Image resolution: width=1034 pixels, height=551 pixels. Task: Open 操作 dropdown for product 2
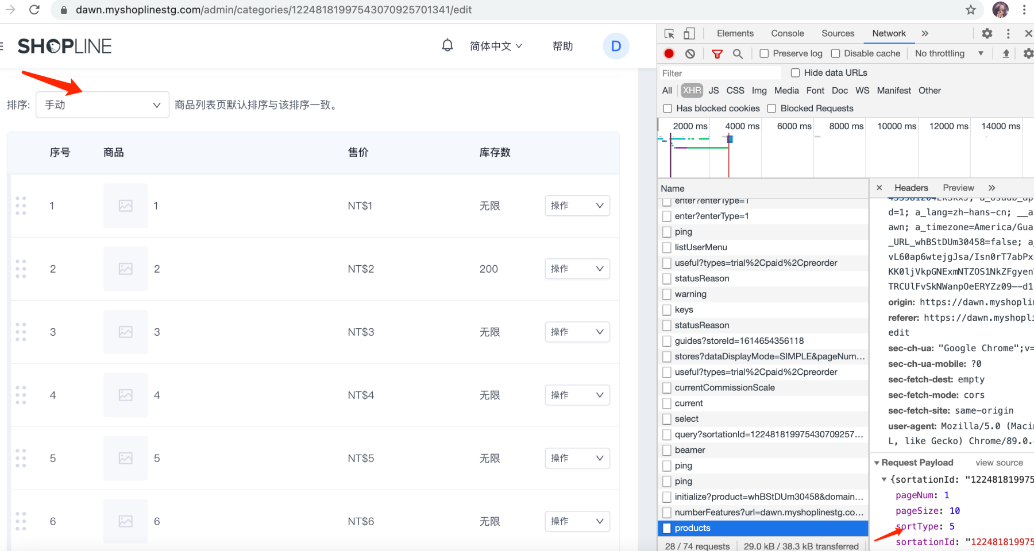coord(577,269)
